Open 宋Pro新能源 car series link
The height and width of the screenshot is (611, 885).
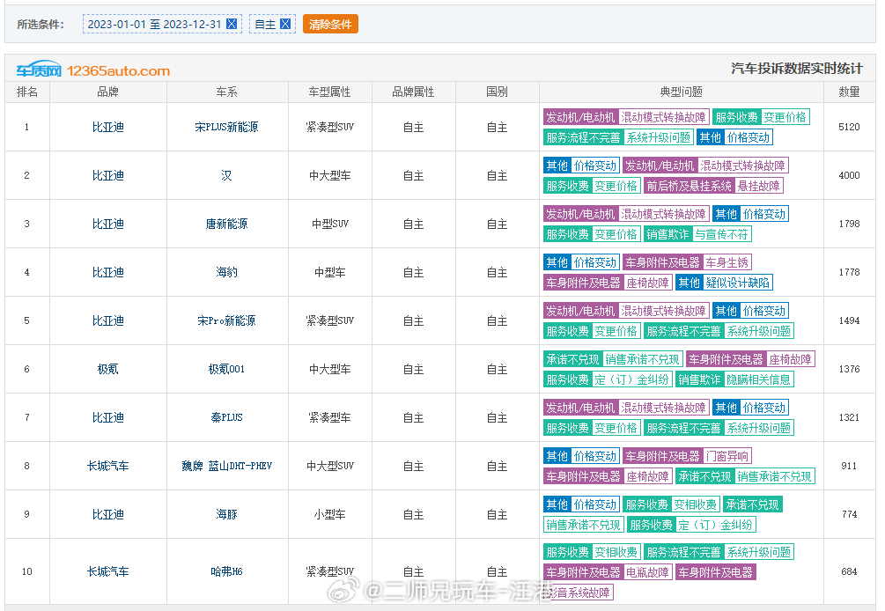(x=226, y=321)
